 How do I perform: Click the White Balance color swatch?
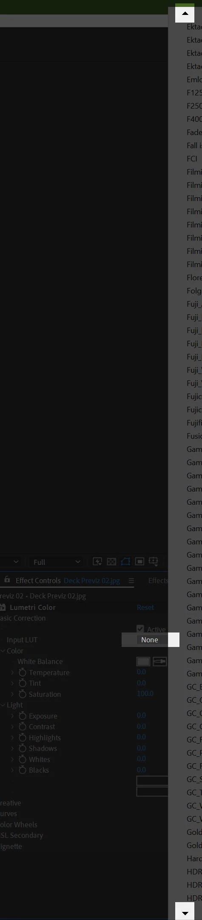click(143, 661)
